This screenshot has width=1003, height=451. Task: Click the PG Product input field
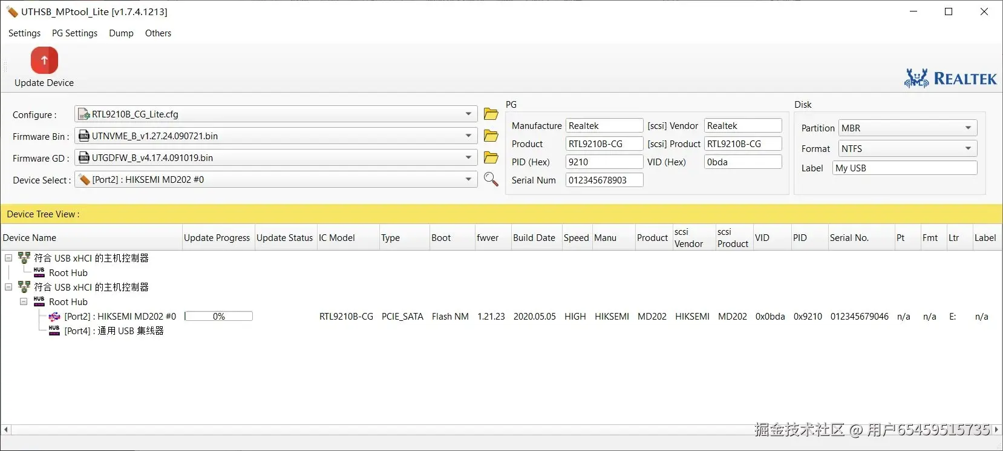pos(604,143)
